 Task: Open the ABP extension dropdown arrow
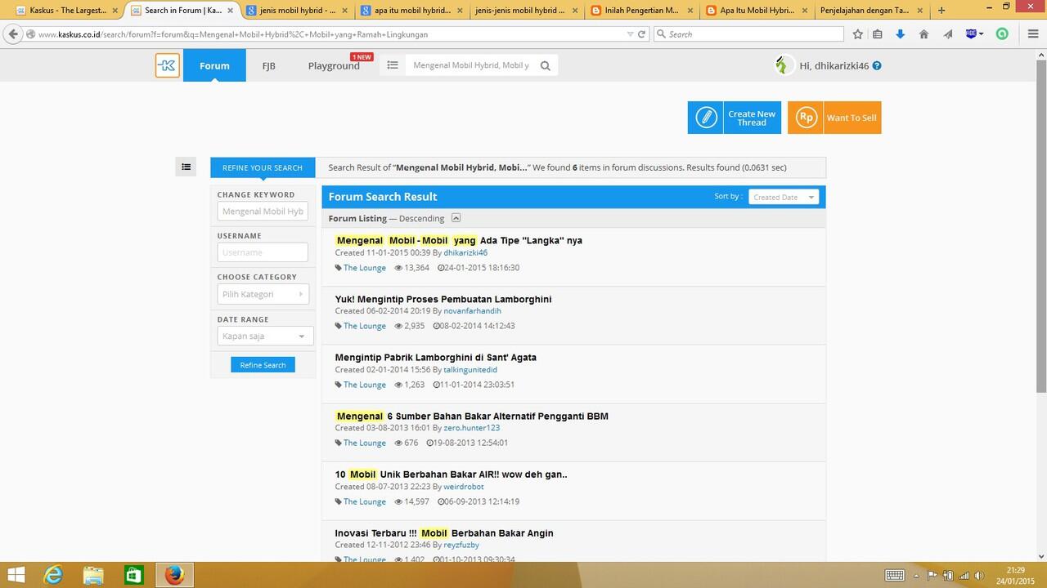coord(981,34)
